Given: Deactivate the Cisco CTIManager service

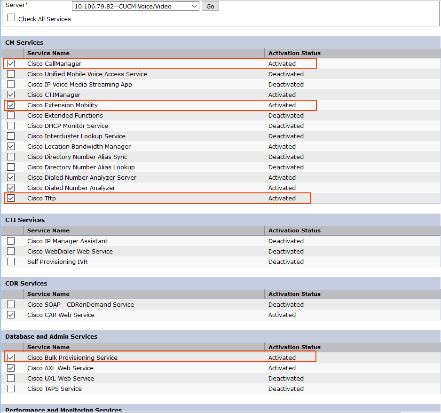Looking at the screenshot, I should coord(11,95).
